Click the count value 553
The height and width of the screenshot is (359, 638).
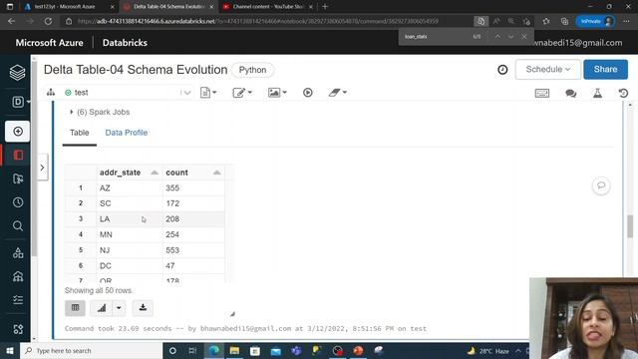pyautogui.click(x=172, y=250)
